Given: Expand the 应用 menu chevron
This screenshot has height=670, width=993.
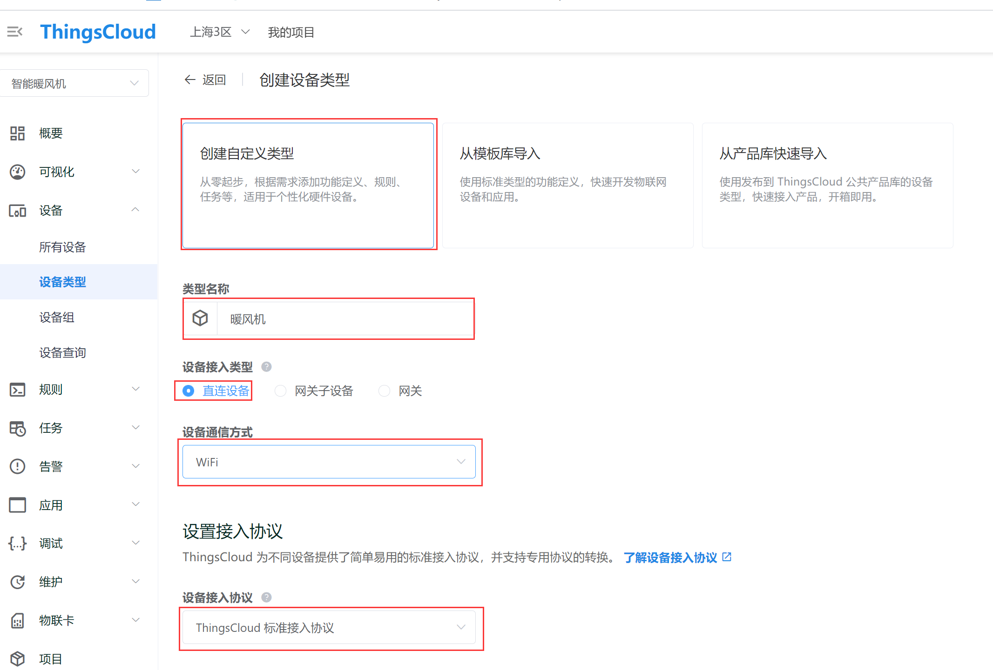Looking at the screenshot, I should point(135,504).
